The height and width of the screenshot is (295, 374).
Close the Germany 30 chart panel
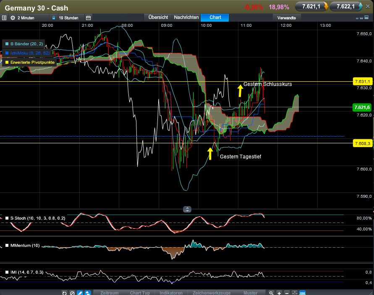(368, 7)
